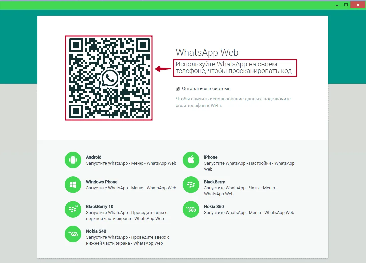Click Android instruction 'Запустите WhatsApp - Меню'

pyautogui.click(x=131, y=163)
